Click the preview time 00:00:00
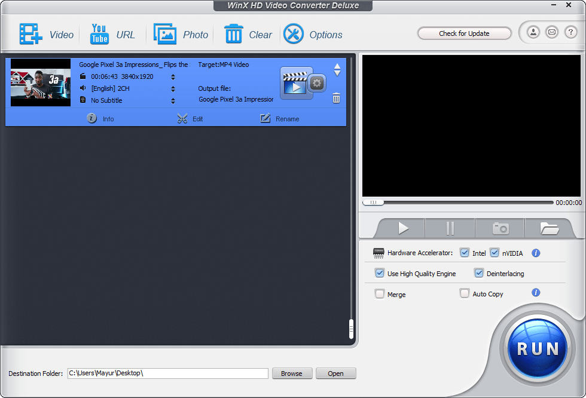 pos(569,203)
